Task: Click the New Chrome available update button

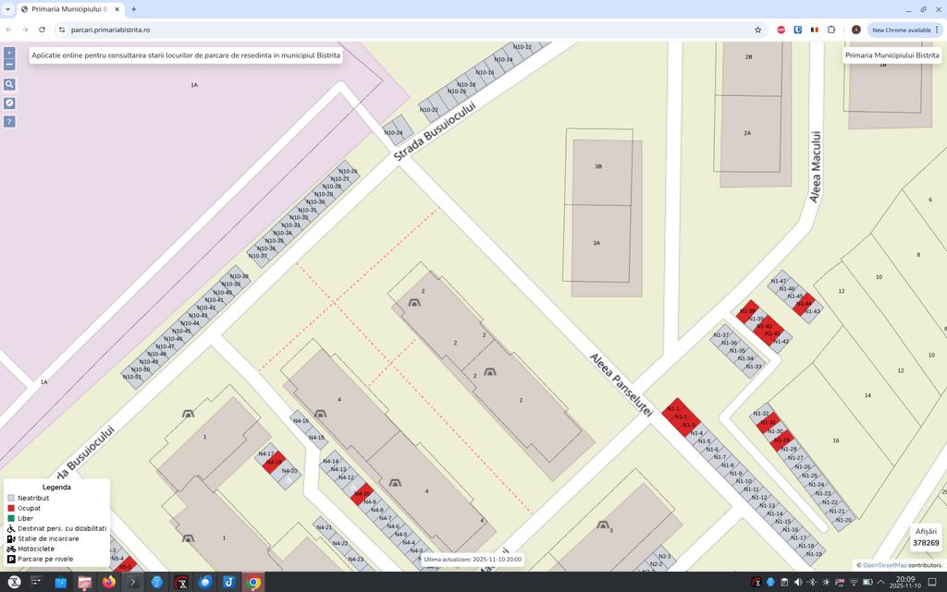Action: [x=902, y=30]
